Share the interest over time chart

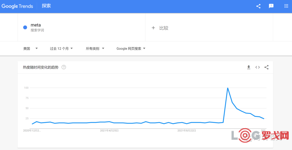pos(267,67)
